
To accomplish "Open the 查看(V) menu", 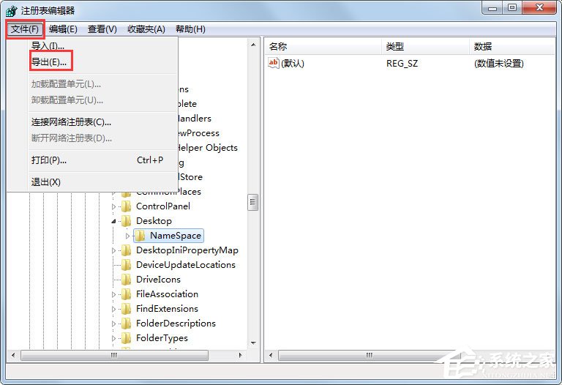I will [102, 29].
